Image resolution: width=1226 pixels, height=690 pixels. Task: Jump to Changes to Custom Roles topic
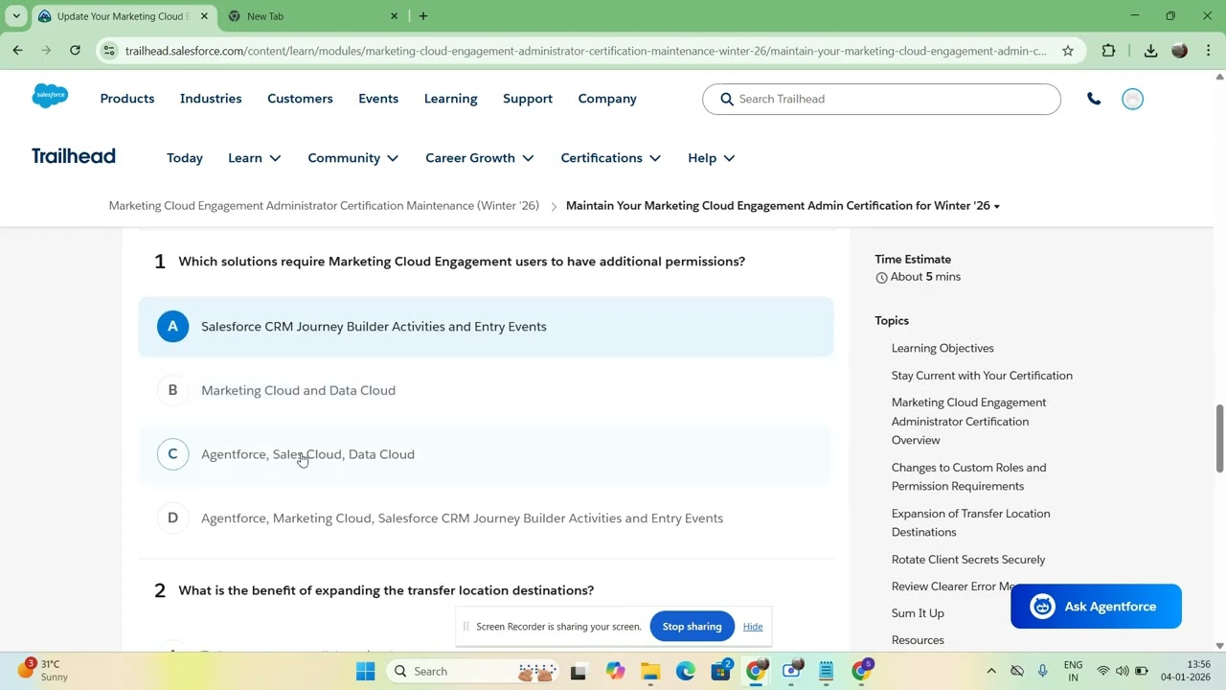point(968,476)
